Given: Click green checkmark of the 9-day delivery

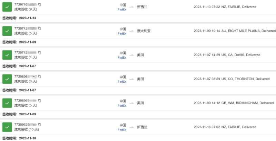Looking at the screenshot, I should tap(7, 7).
